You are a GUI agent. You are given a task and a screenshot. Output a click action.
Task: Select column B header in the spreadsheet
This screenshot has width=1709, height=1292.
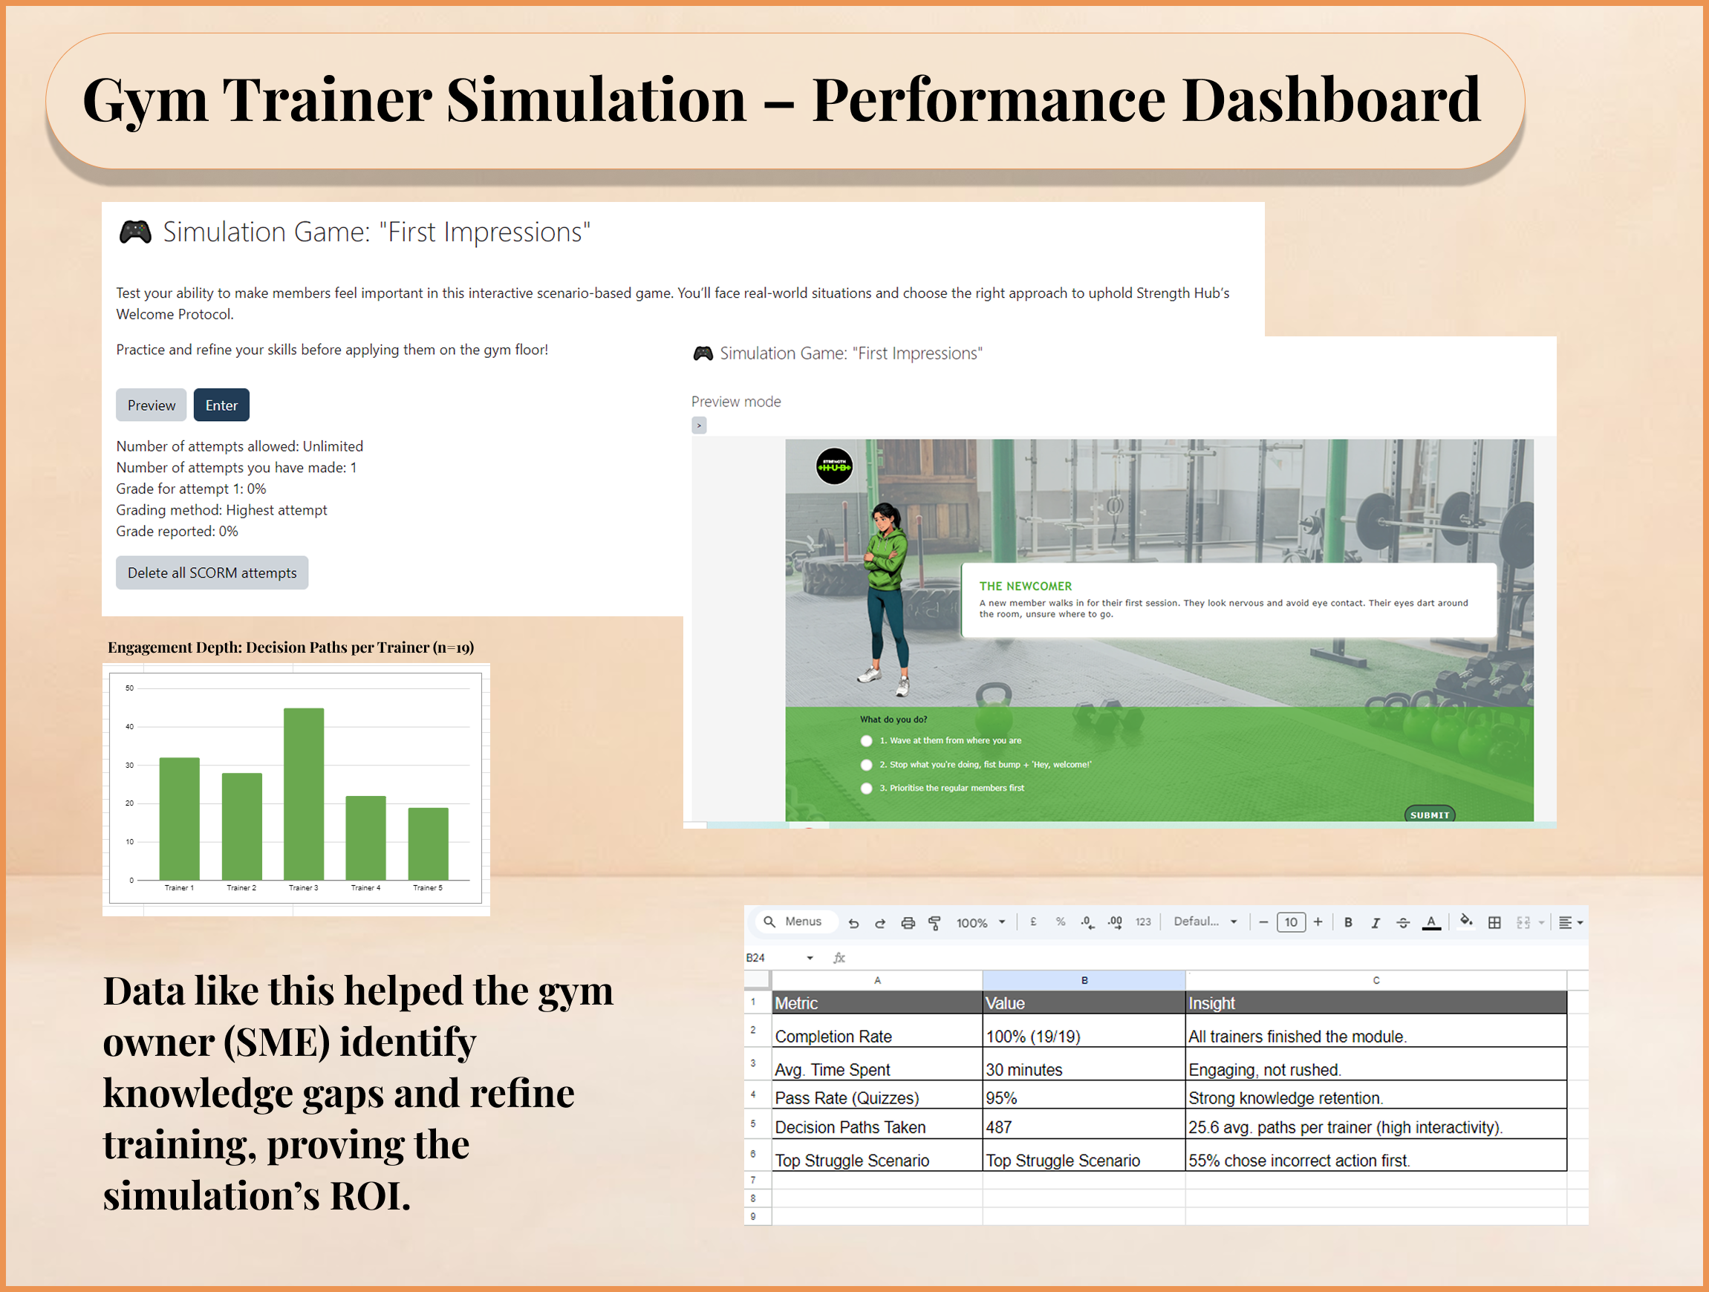(x=1084, y=981)
